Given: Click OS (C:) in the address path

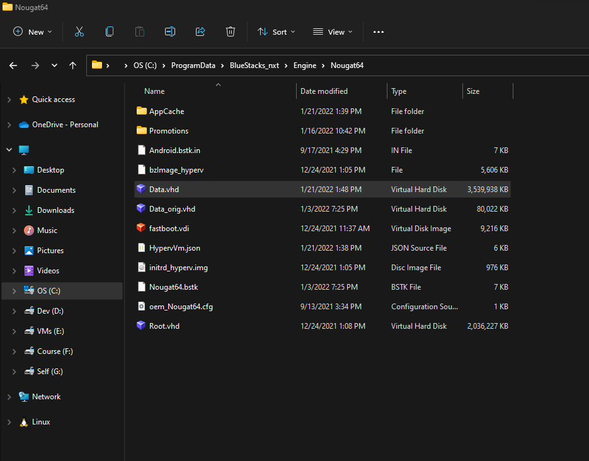Looking at the screenshot, I should 145,65.
